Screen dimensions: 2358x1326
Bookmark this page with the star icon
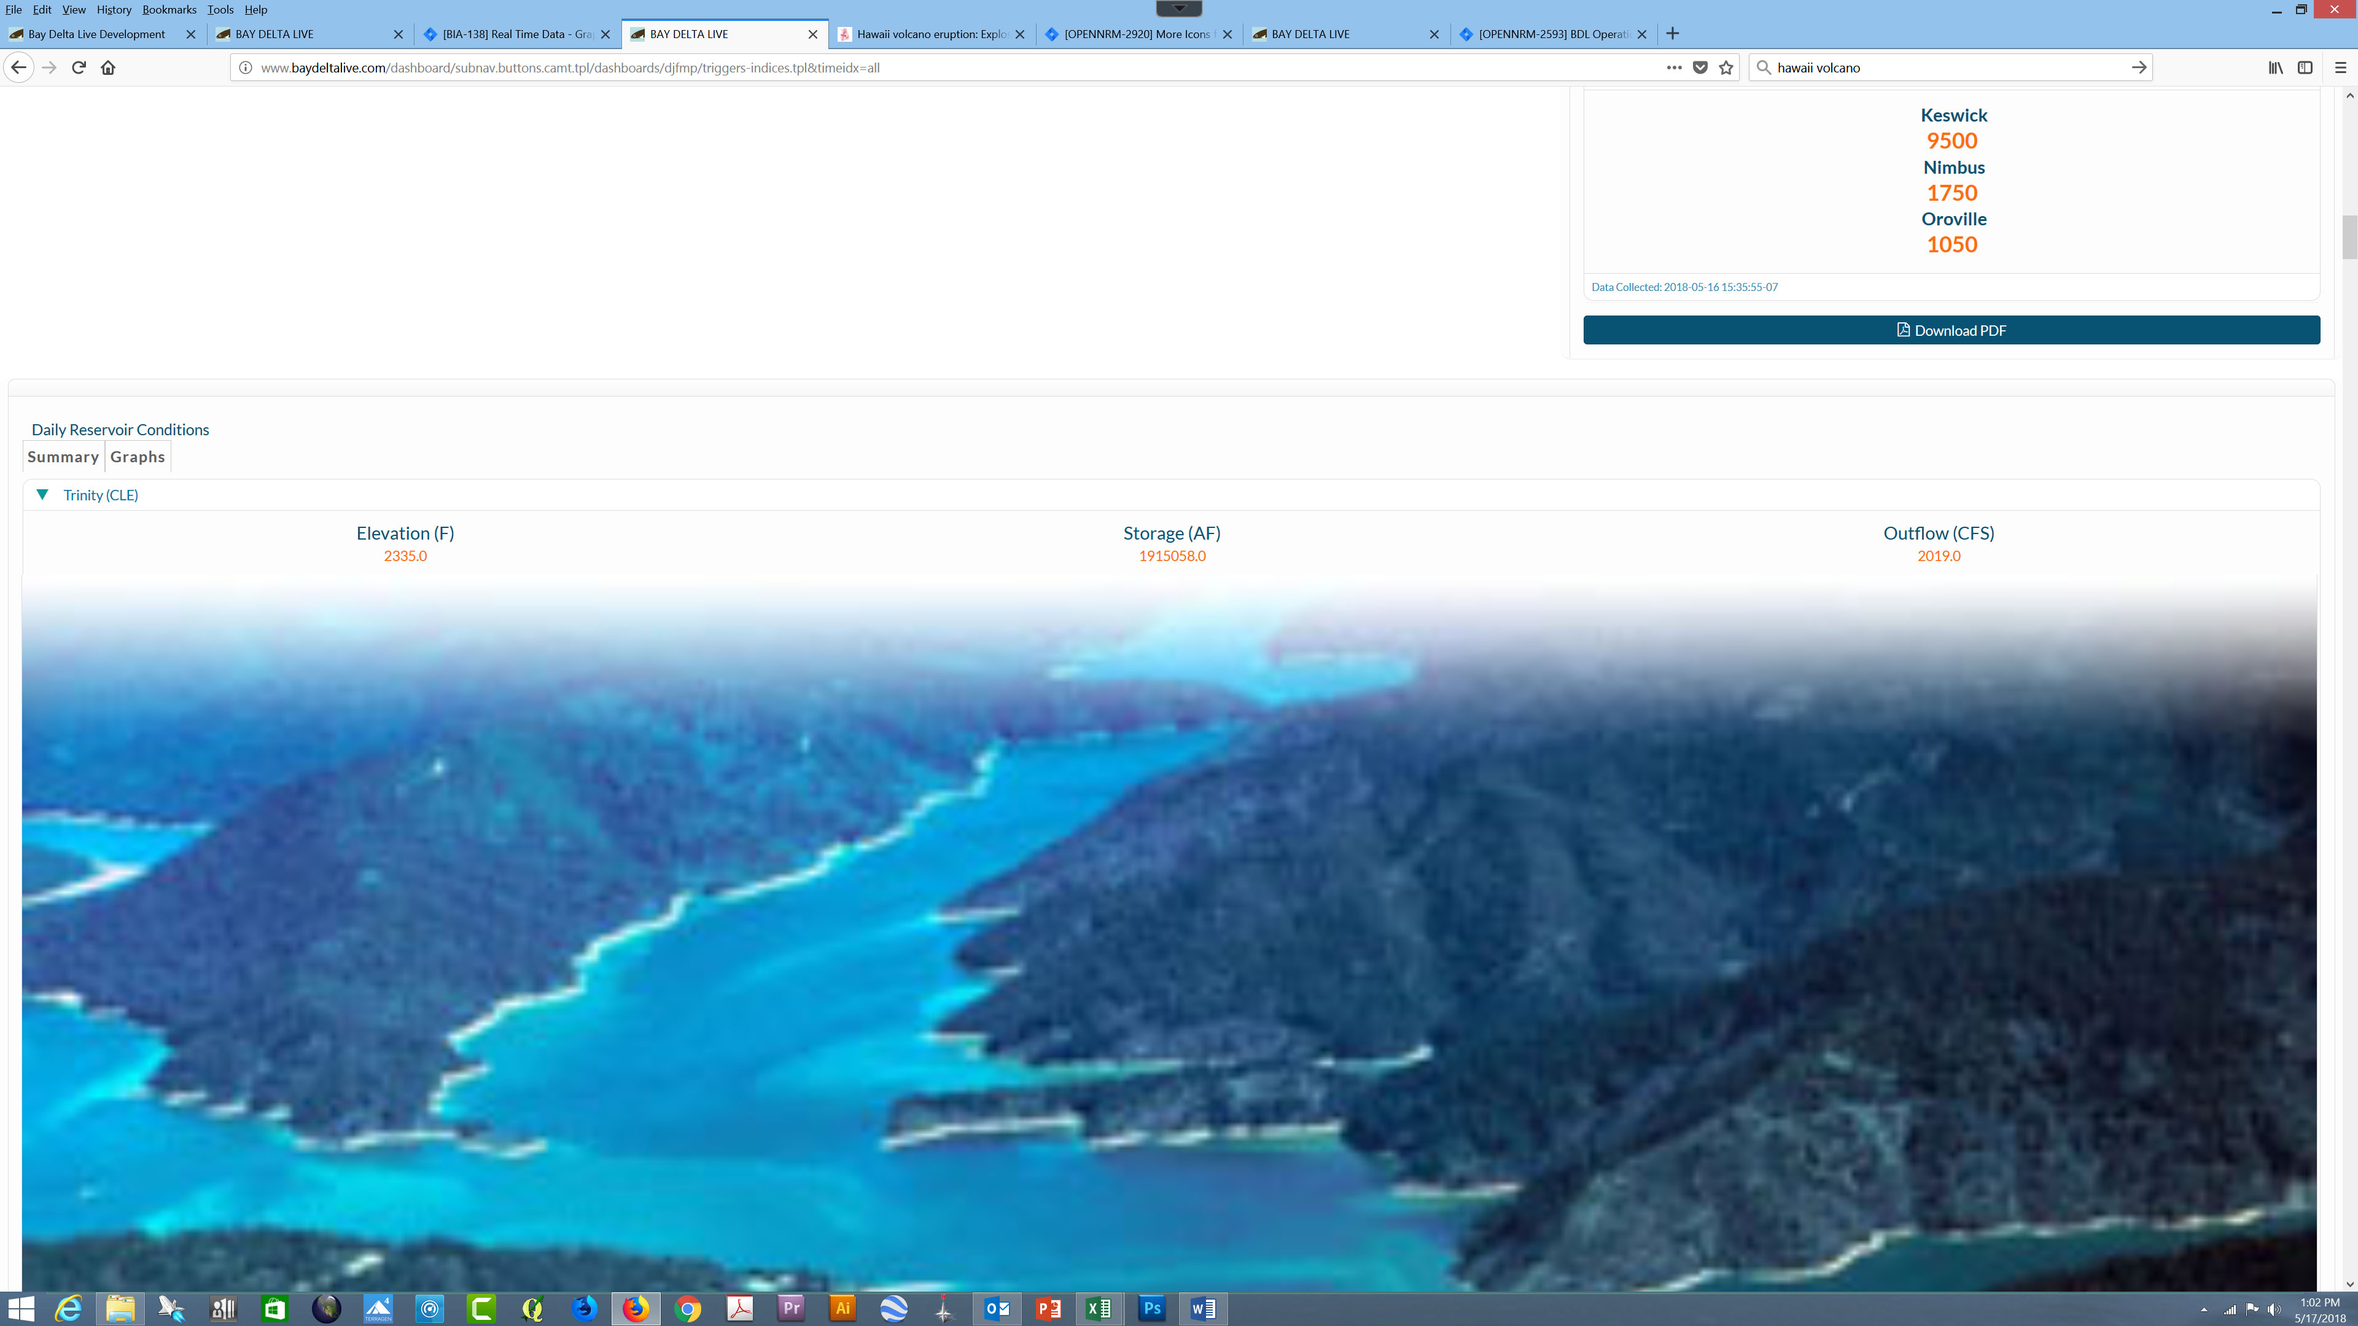pyautogui.click(x=1726, y=68)
